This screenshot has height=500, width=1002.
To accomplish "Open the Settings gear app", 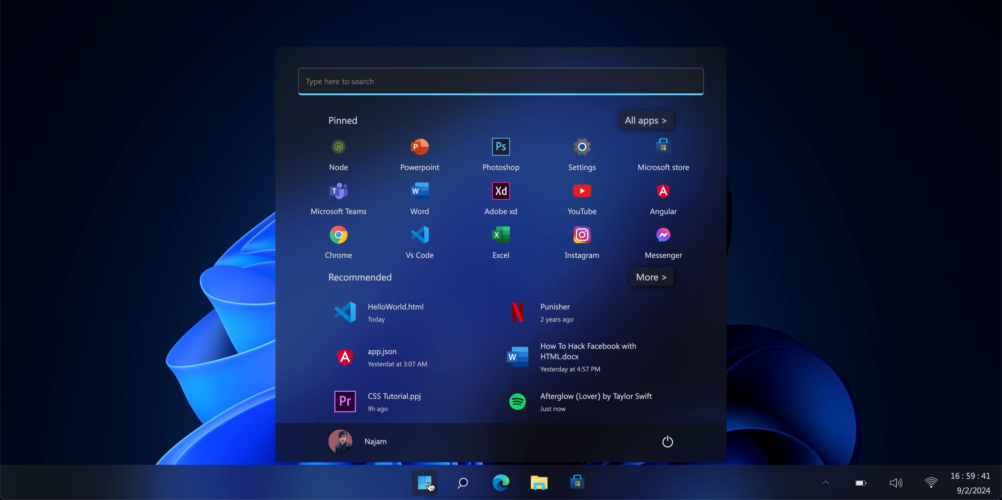I will 582,155.
